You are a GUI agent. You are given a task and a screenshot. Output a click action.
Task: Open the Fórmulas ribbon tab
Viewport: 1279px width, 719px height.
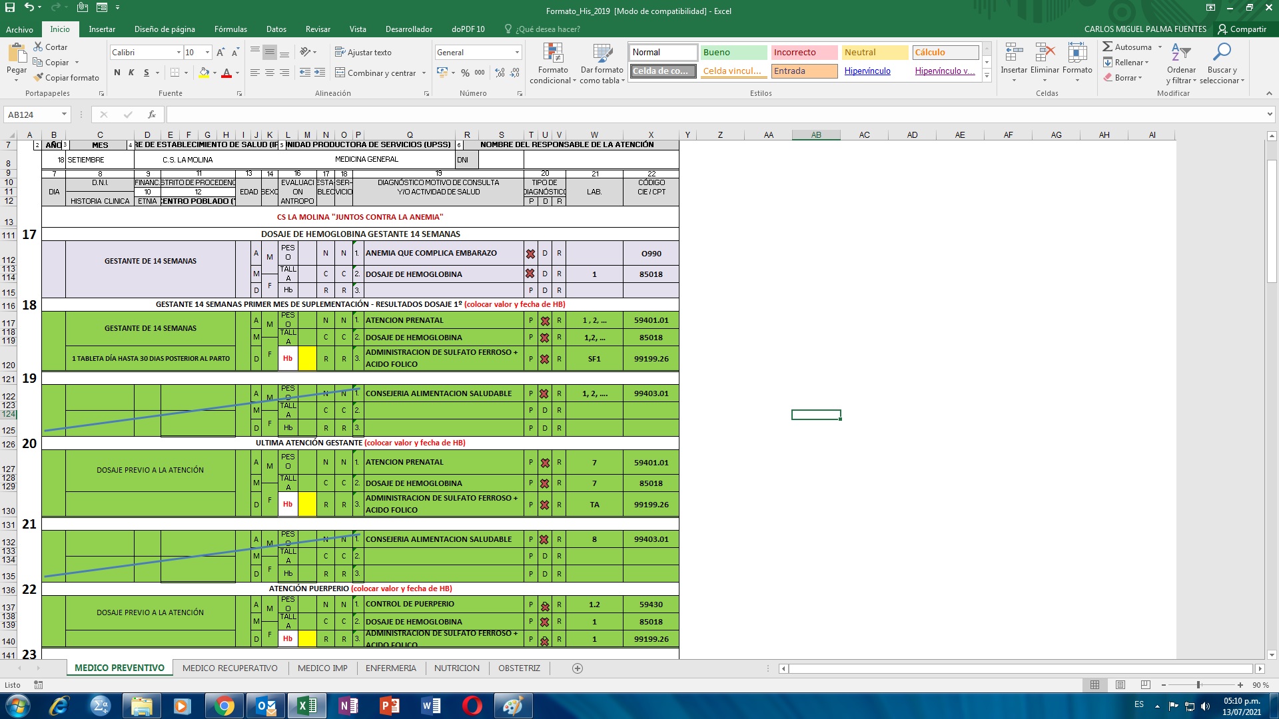pos(230,29)
